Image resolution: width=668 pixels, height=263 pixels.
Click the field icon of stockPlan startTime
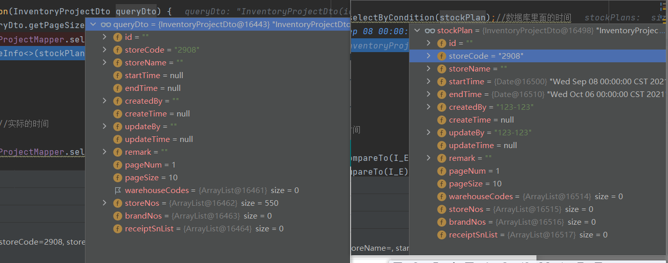coord(442,82)
